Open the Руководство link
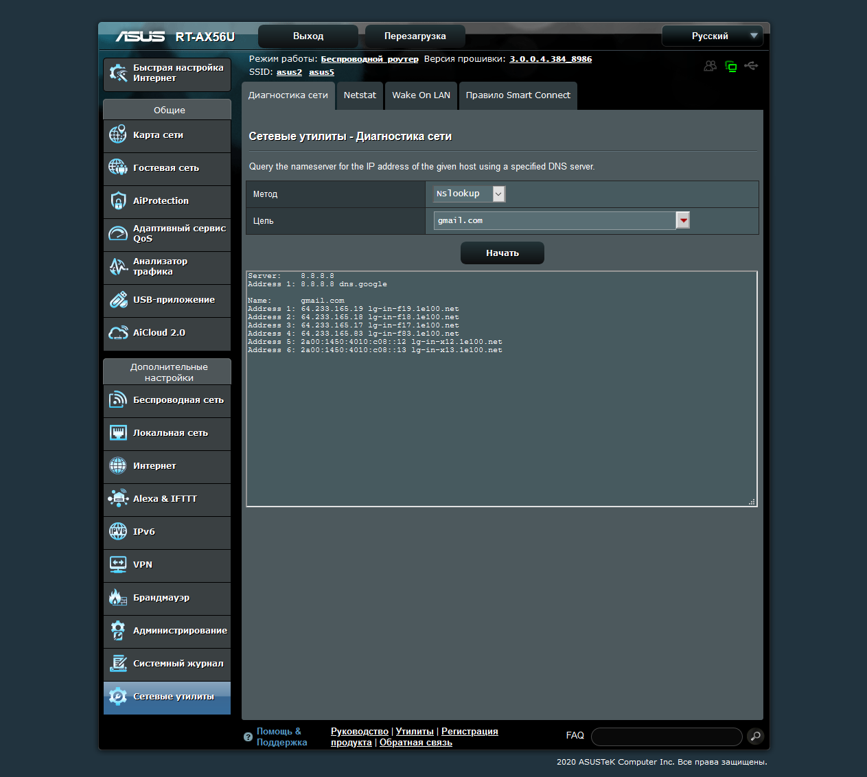 360,732
